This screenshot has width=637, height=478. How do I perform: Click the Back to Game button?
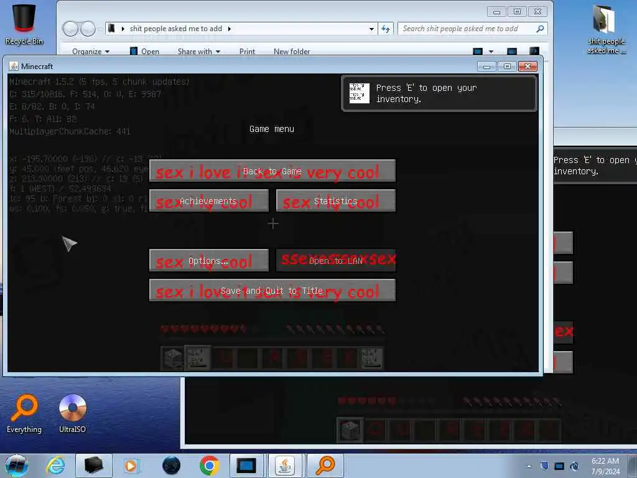[x=272, y=171]
